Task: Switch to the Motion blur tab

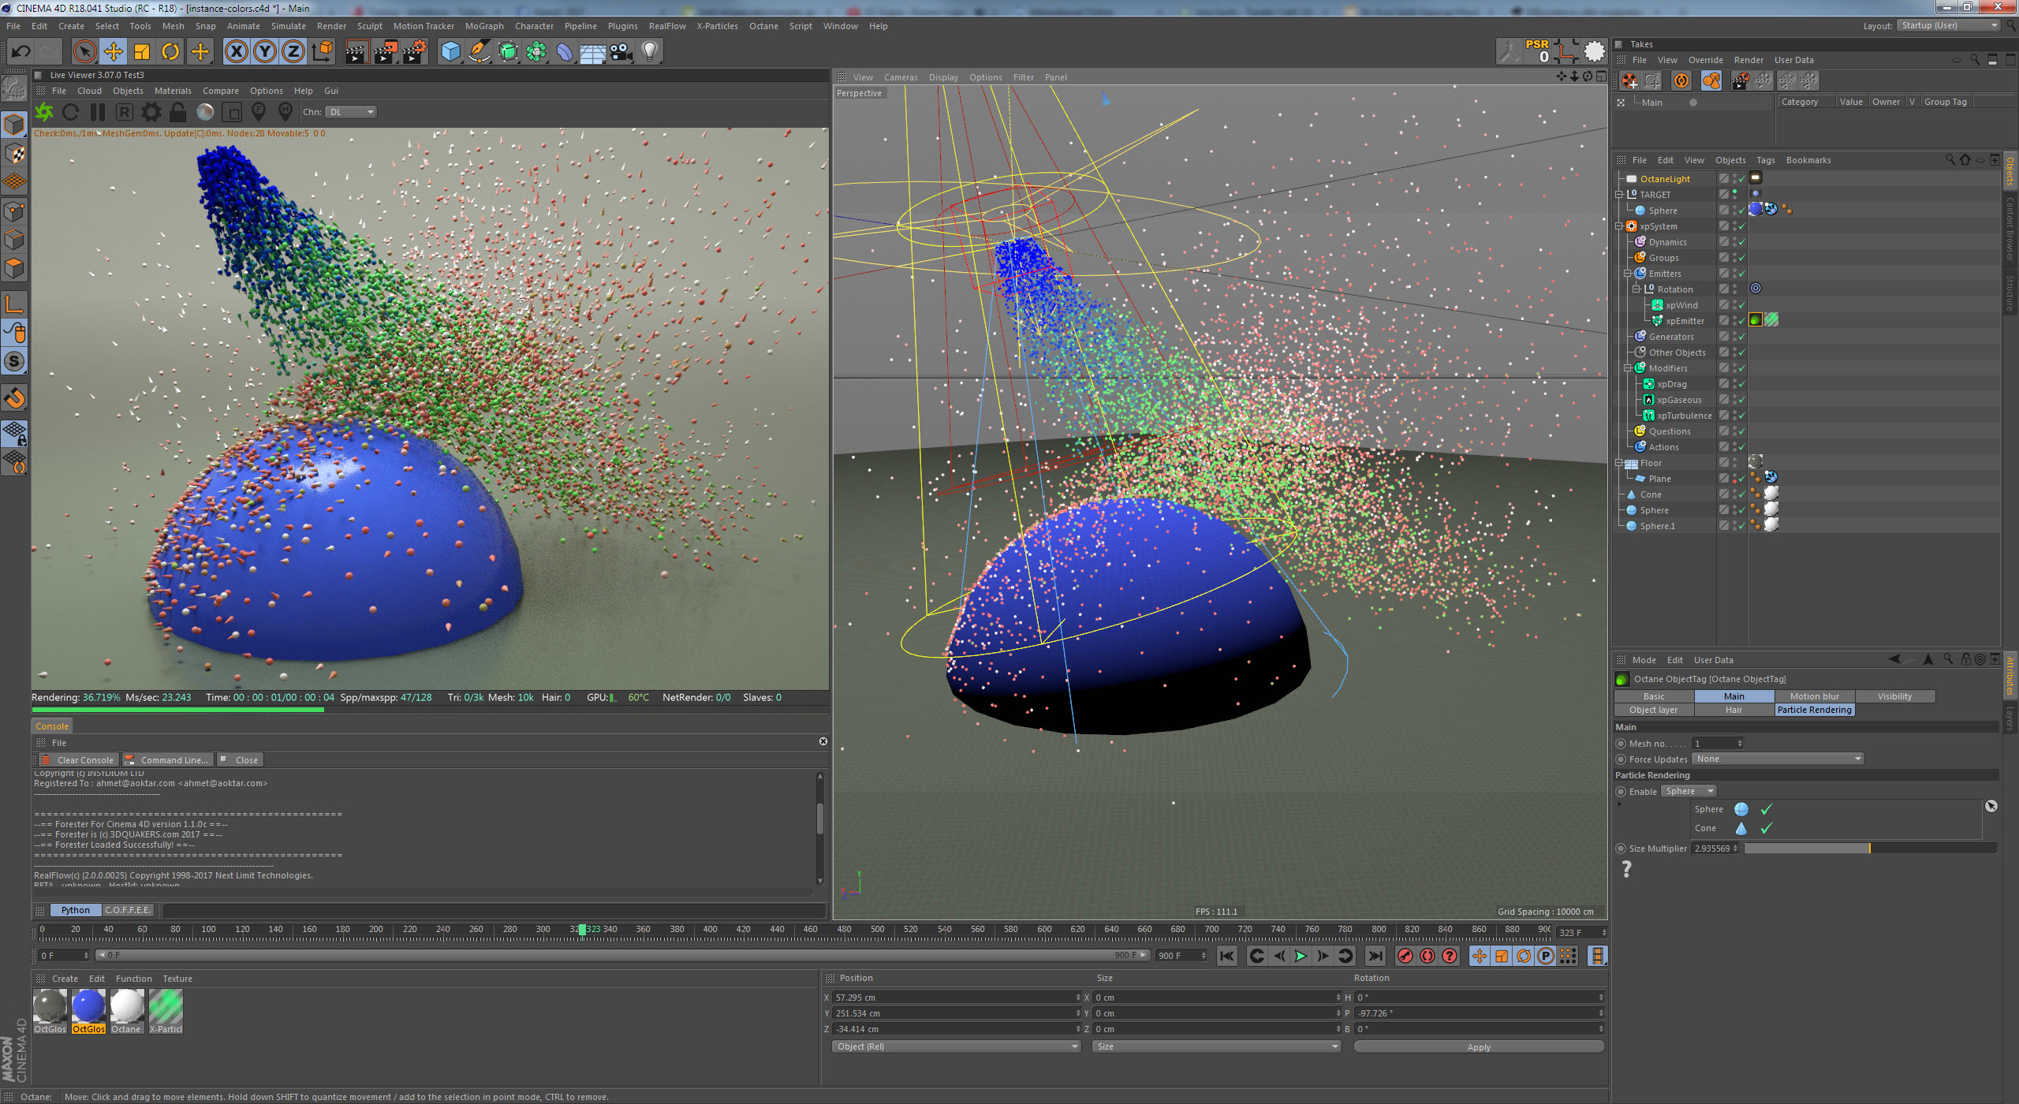Action: coord(1814,696)
